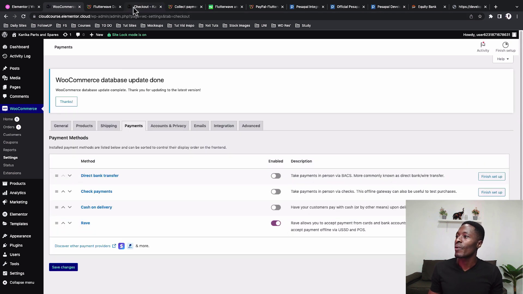Open the comments bubble in admin bar
Screen dimensions: 523x294
[x=78, y=35]
